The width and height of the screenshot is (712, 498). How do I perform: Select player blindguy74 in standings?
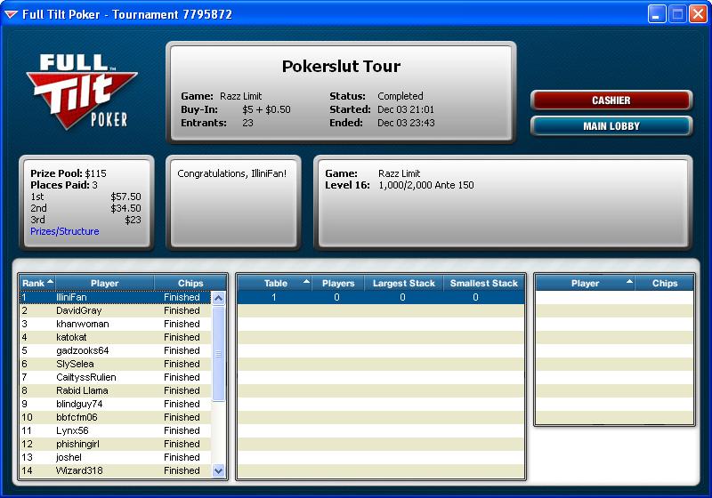pyautogui.click(x=116, y=404)
